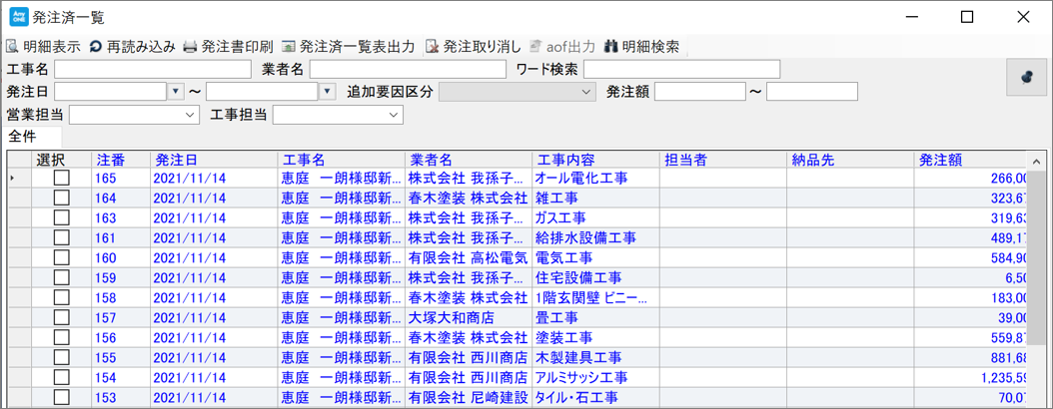Viewport: 1053px width, 409px height.
Task: Click the pushpin button at top right
Action: pyautogui.click(x=1025, y=79)
